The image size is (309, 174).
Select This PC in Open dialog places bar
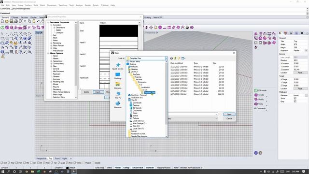[x=118, y=95]
